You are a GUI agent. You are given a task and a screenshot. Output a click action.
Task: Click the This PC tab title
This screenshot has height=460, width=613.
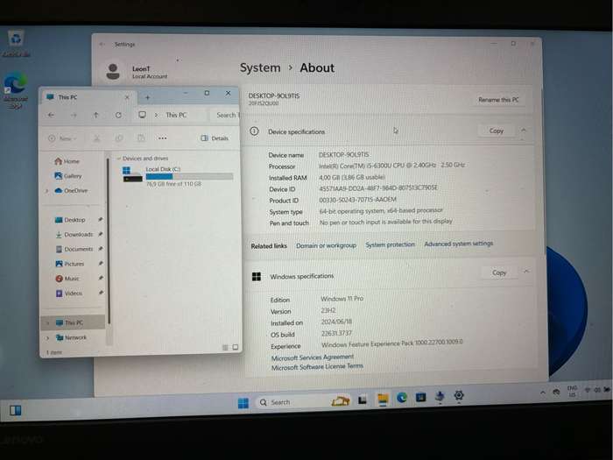pos(67,97)
